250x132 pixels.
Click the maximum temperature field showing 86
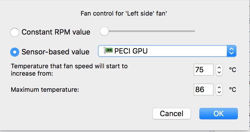(203, 90)
